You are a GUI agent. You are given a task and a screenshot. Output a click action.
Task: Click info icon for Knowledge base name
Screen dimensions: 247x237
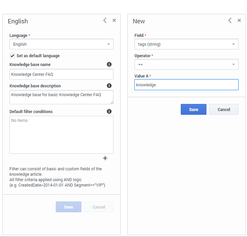click(109, 64)
